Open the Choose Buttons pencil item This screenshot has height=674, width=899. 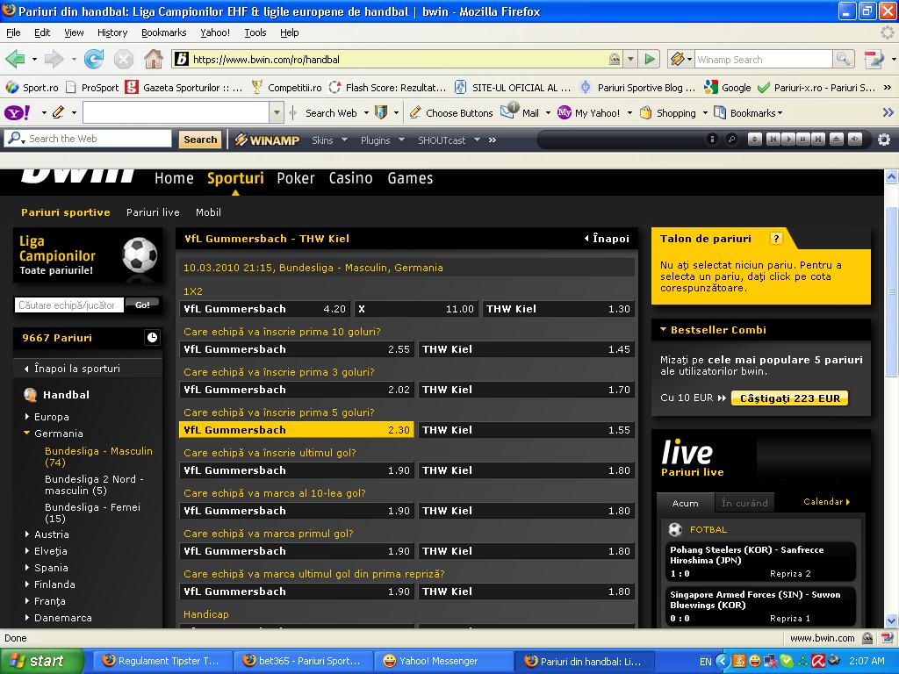point(451,113)
